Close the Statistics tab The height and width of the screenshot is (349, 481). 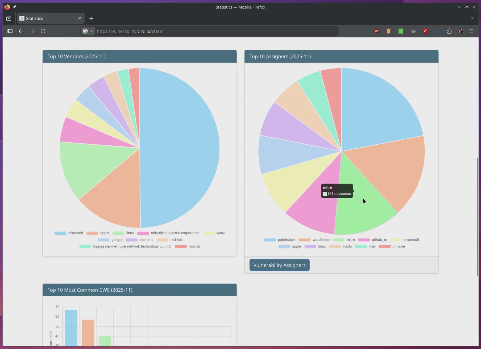[80, 18]
